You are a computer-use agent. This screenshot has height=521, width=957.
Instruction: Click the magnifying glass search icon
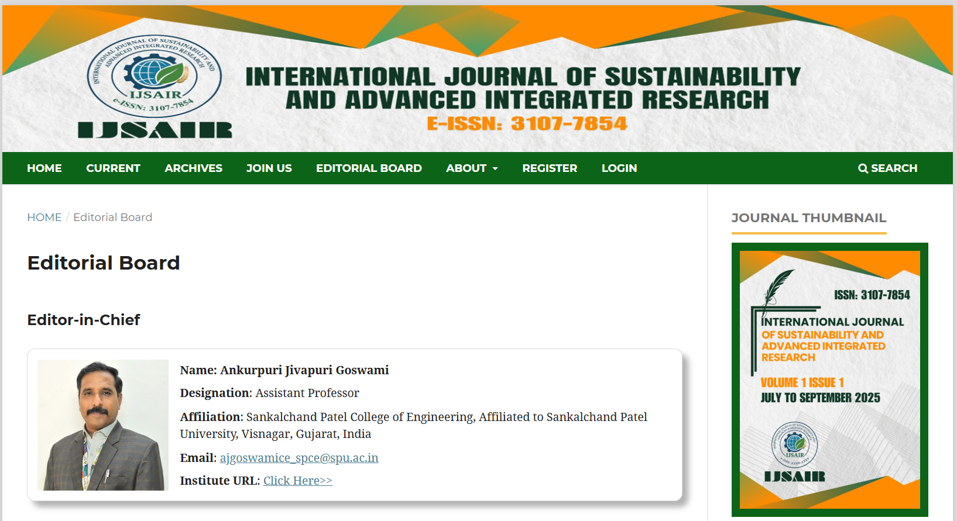(x=863, y=168)
